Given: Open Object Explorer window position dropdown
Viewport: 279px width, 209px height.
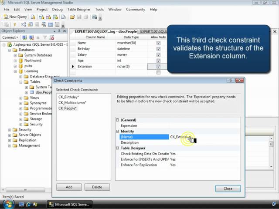Looking at the screenshot, I should [x=54, y=31].
